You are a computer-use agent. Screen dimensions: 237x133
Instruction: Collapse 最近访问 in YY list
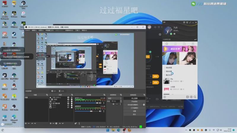click(x=164, y=75)
